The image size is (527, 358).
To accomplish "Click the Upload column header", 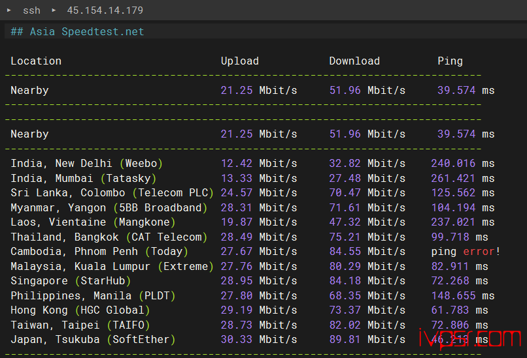I will click(239, 61).
